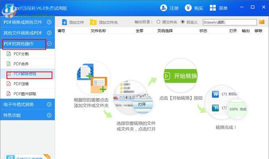Viewport: 269px width, 159px height.
Task: Click the PDF图片获取 file icon
Action: coord(9,93)
